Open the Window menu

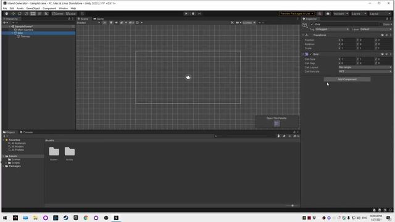[63, 8]
